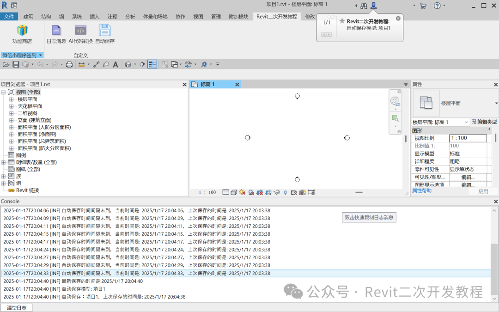The image size is (499, 312).
Task: Expand the 明细表/数量 (全部) node
Action: 4,162
